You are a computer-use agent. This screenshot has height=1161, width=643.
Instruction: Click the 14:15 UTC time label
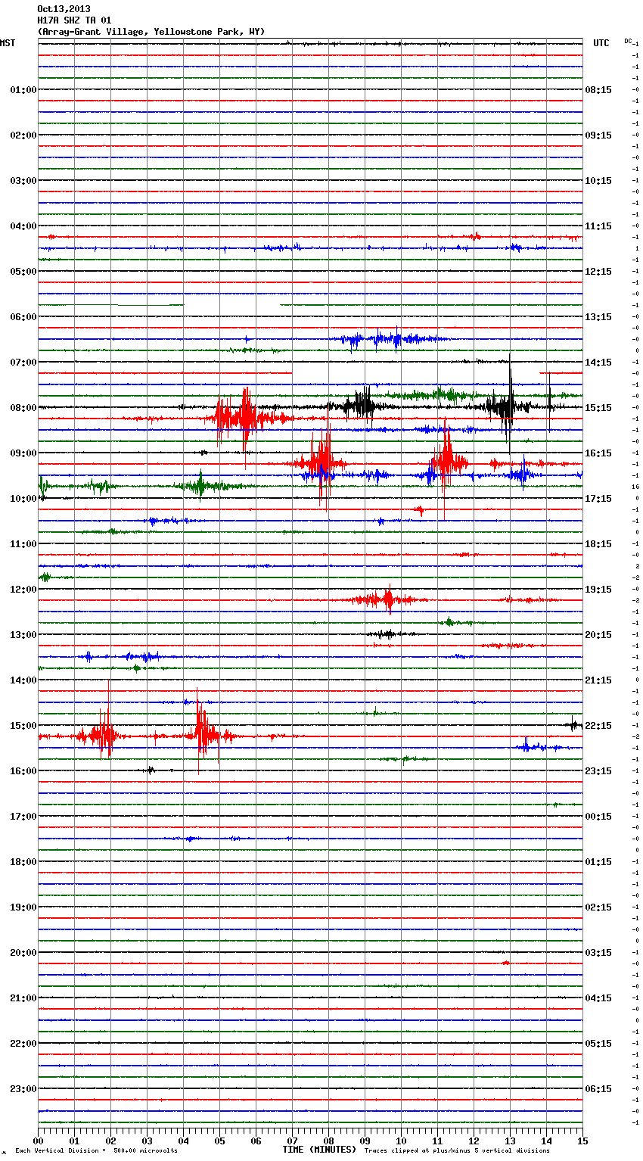coord(598,363)
